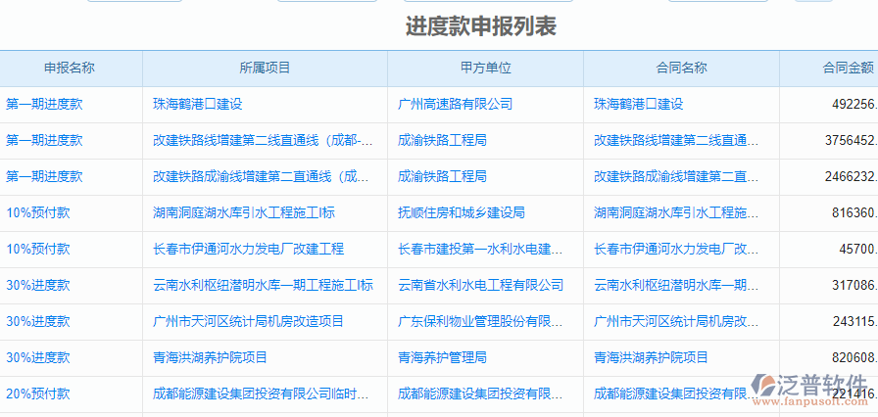Open project 成都能源建设集团投资有限公司临时…

[261, 394]
